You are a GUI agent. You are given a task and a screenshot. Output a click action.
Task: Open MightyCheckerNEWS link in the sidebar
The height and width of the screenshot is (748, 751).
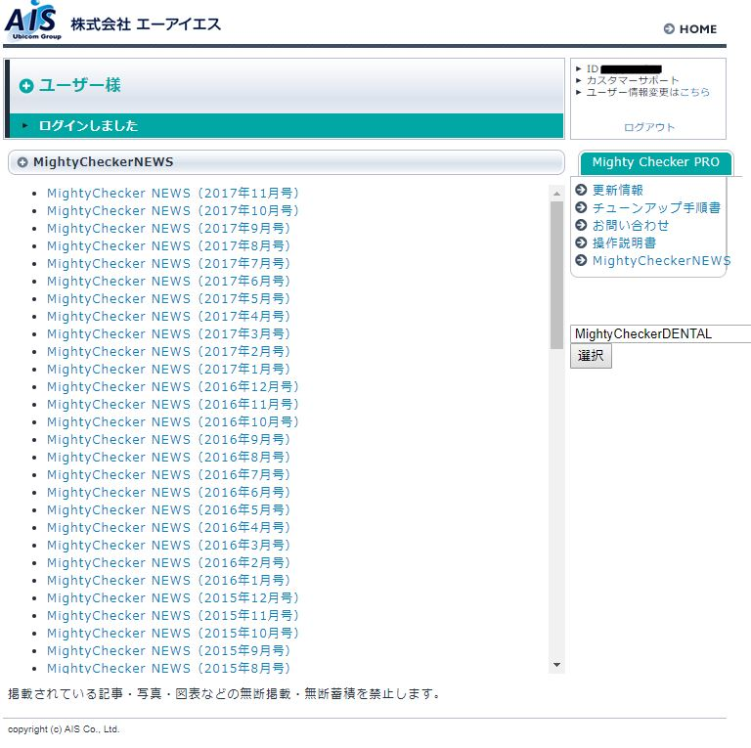point(661,261)
